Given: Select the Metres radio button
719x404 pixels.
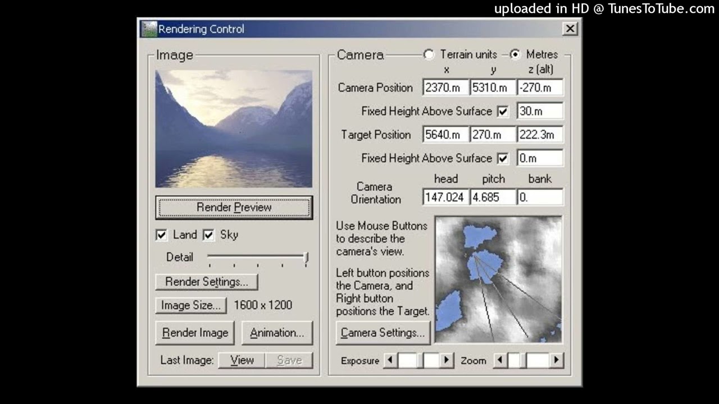Looking at the screenshot, I should 515,54.
